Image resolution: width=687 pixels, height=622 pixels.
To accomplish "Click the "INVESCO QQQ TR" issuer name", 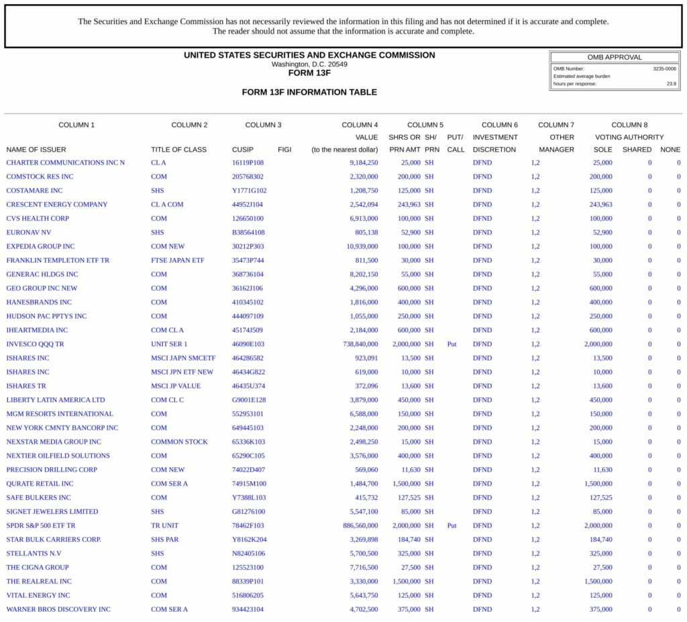I will (35, 344).
